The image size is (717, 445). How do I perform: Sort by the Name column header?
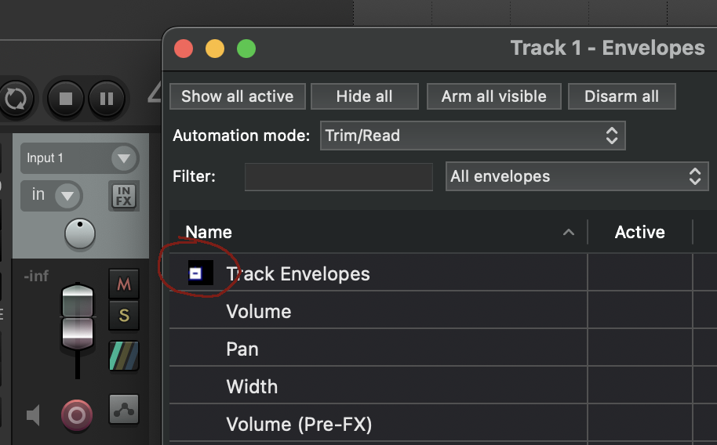pyautogui.click(x=209, y=232)
